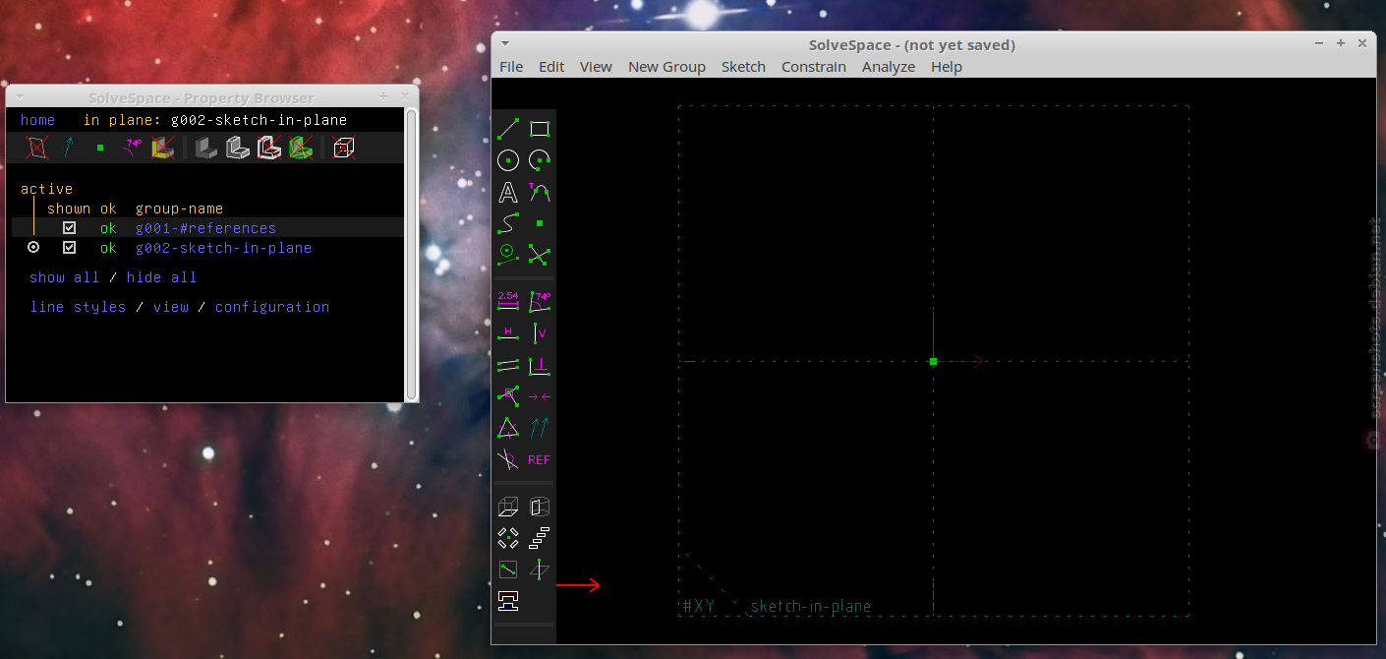The image size is (1386, 659).
Task: Click the hide all link
Action: (161, 277)
